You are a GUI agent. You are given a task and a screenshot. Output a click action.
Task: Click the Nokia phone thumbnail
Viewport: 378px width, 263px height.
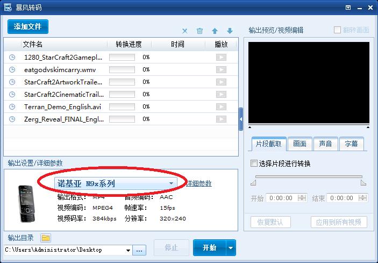click(x=26, y=204)
